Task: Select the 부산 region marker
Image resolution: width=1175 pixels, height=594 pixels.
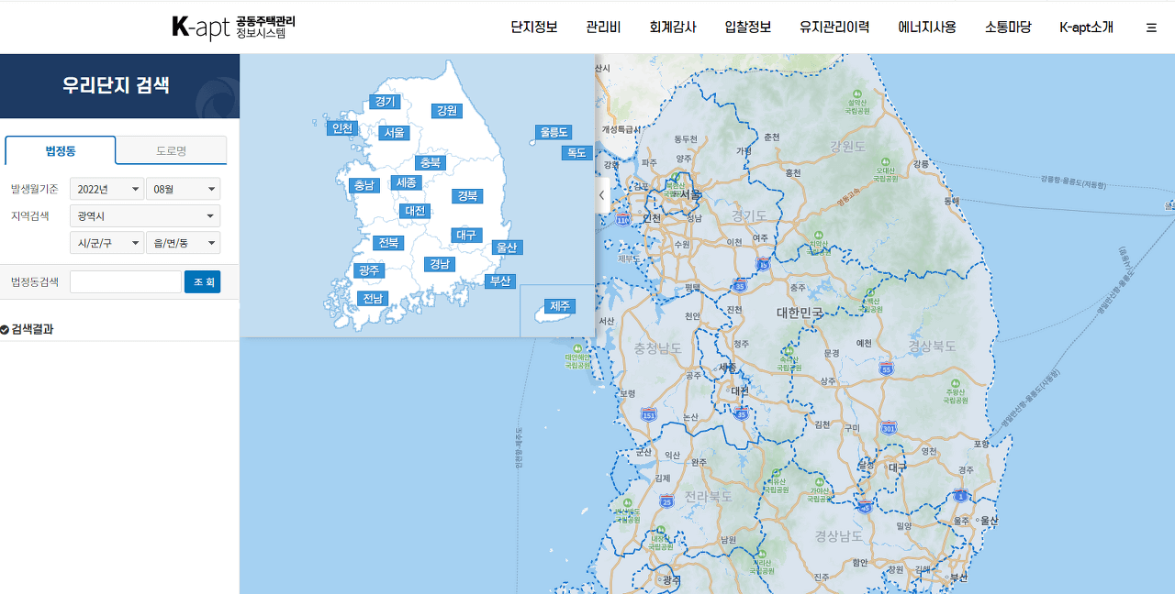Action: tap(498, 281)
